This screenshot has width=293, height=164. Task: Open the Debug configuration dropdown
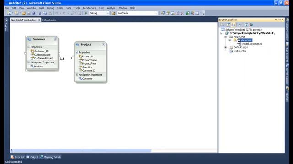[108, 13]
